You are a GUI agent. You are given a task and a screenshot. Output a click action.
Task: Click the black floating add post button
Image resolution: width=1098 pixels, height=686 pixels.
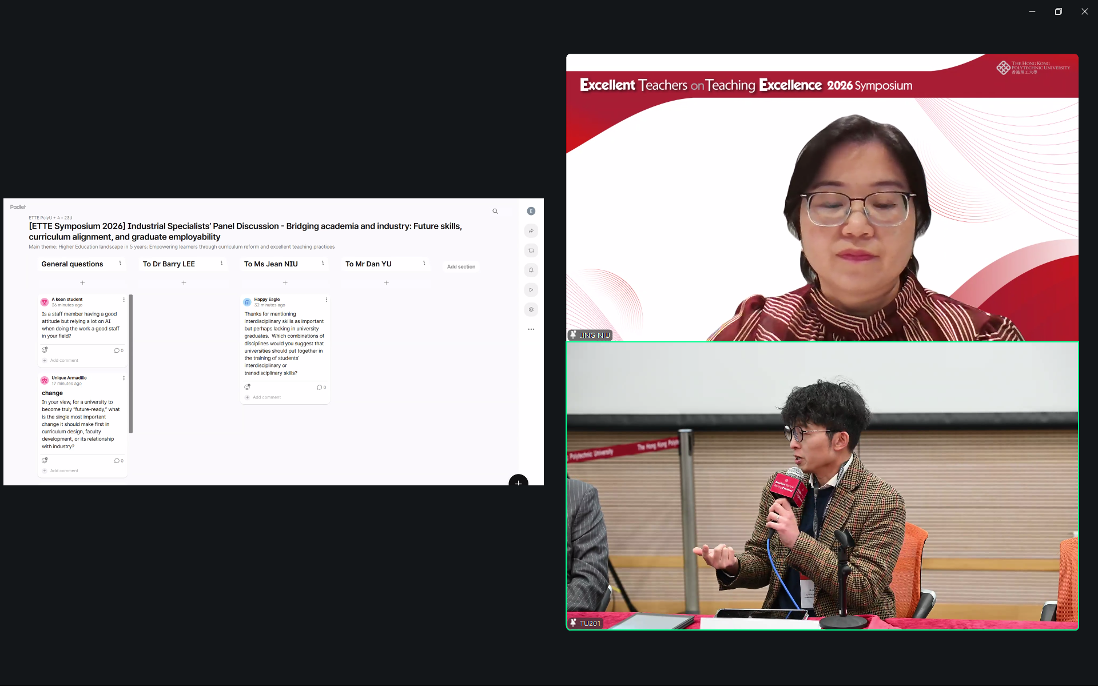coord(518,482)
